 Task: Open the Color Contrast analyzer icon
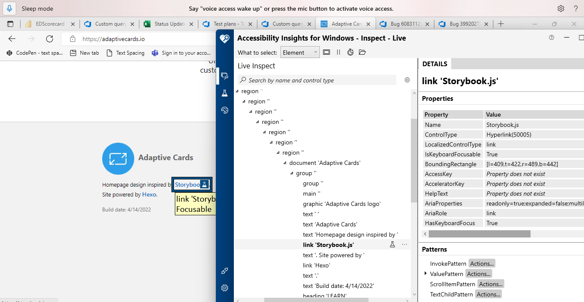pos(224,110)
